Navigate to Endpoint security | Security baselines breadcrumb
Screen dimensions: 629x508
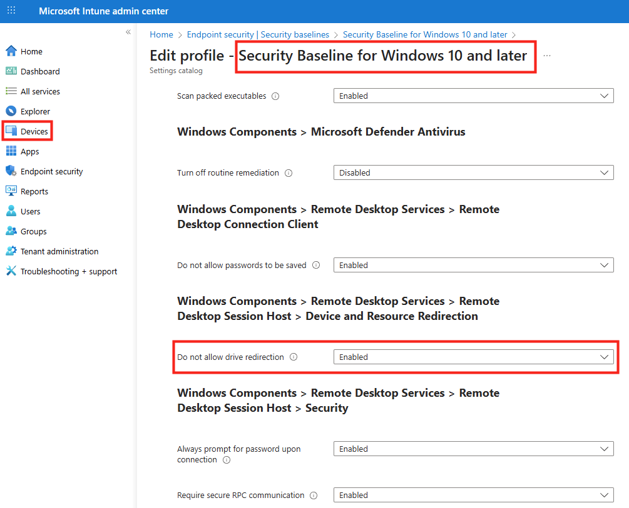coord(258,35)
